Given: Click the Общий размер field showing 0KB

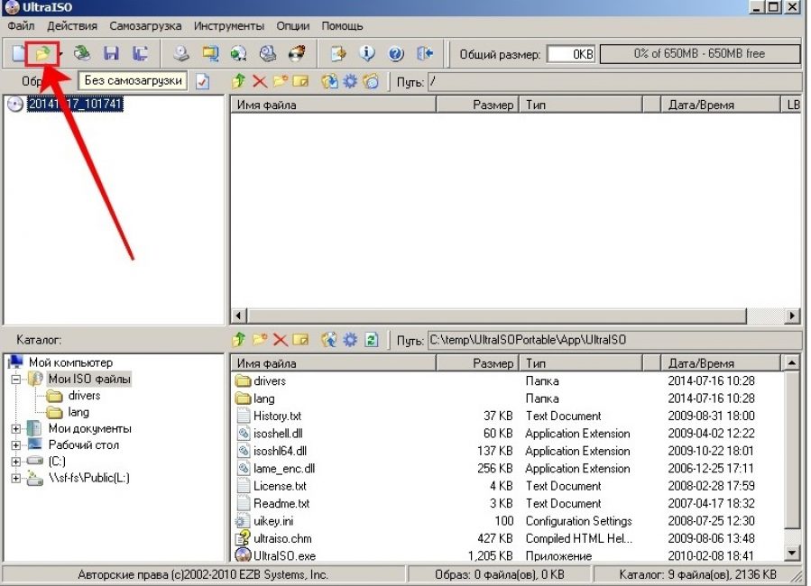Looking at the screenshot, I should click(x=572, y=54).
